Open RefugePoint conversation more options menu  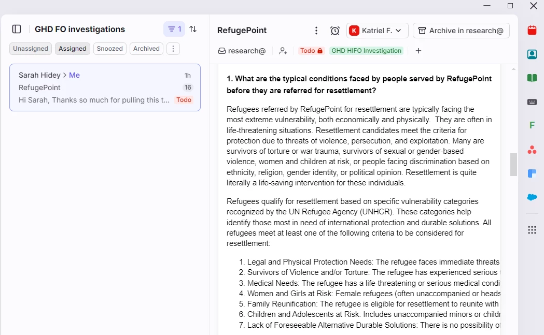tap(316, 31)
